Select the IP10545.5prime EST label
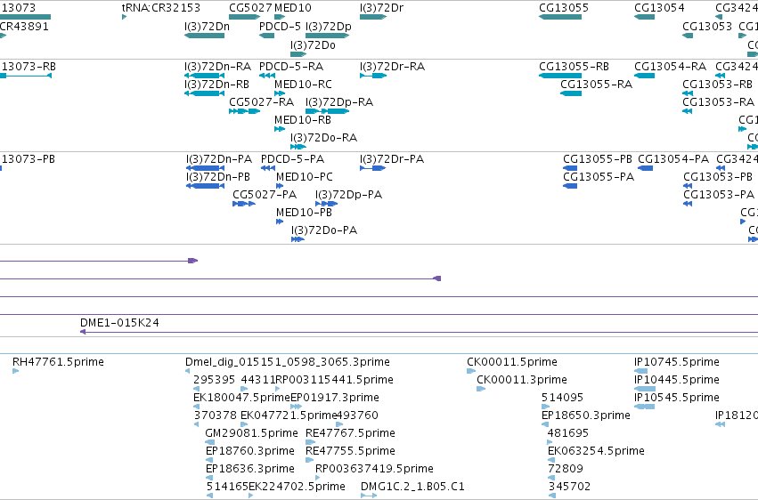Screen dimensions: 758x500 tap(677, 398)
